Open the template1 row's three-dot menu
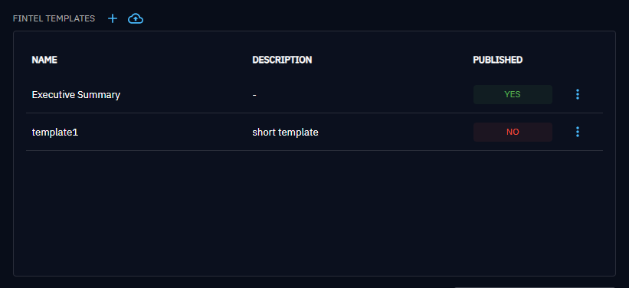Screen dimensions: 629x288 578,132
